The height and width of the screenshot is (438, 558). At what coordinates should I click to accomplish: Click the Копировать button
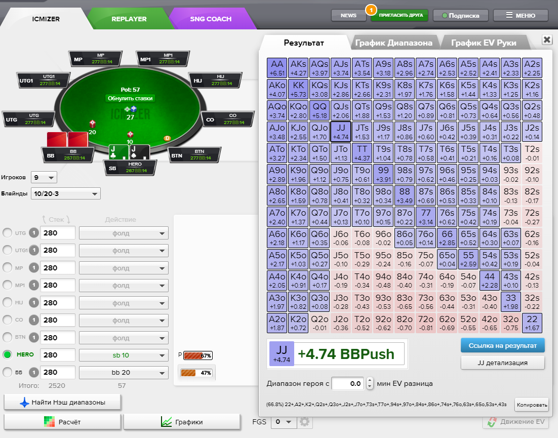point(532,405)
